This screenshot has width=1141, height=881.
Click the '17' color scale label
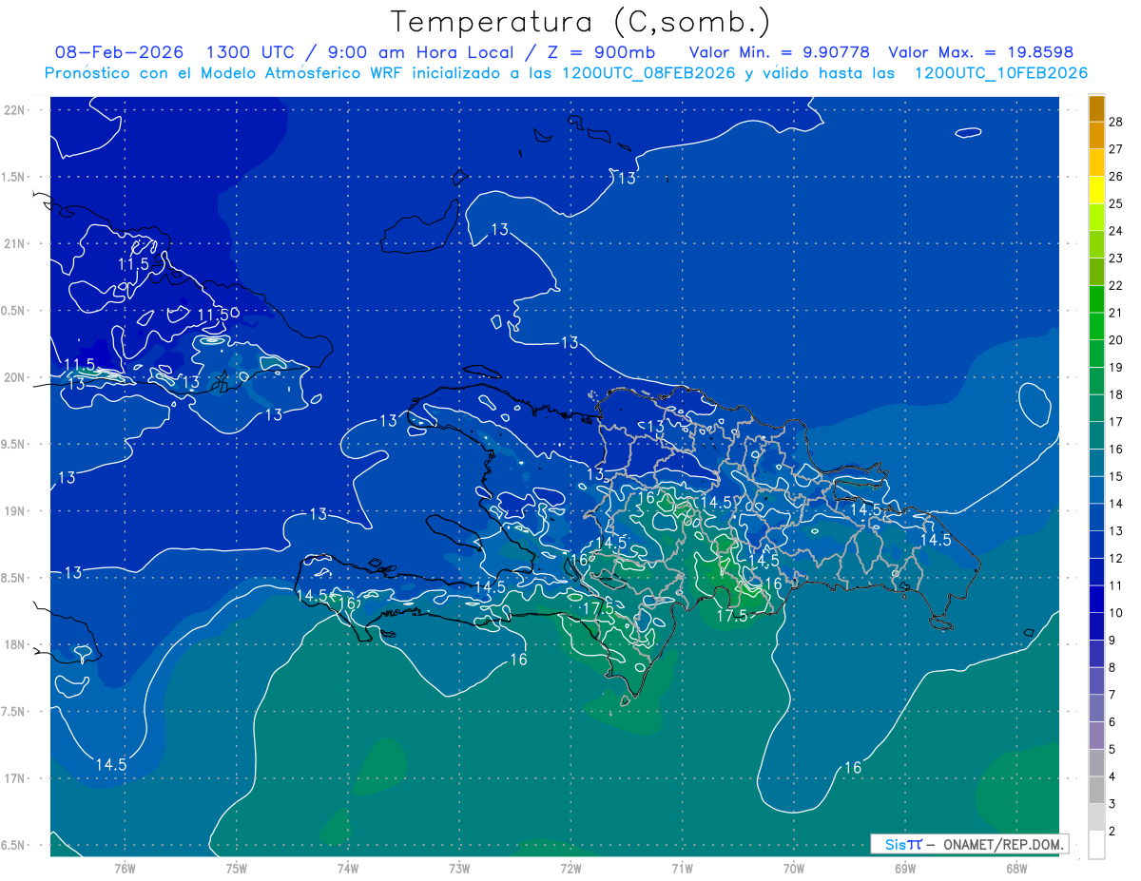[x=1116, y=422]
